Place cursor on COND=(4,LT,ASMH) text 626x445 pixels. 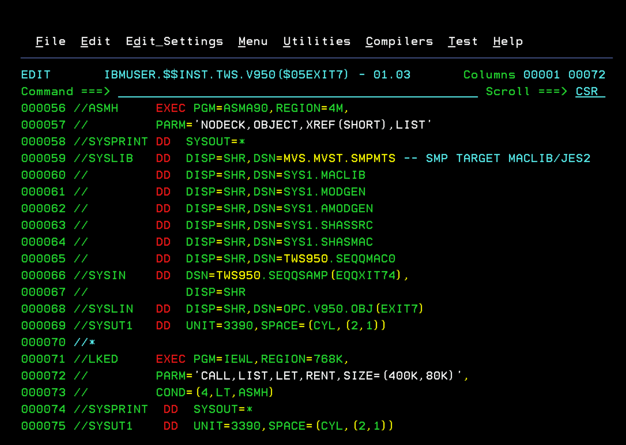point(214,393)
